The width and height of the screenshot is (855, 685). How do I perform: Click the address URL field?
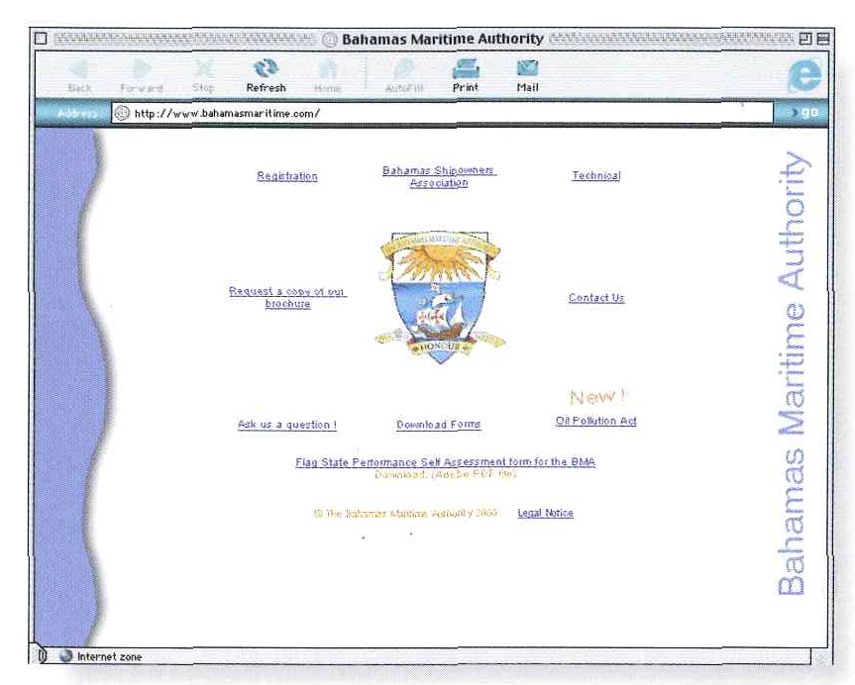[442, 113]
